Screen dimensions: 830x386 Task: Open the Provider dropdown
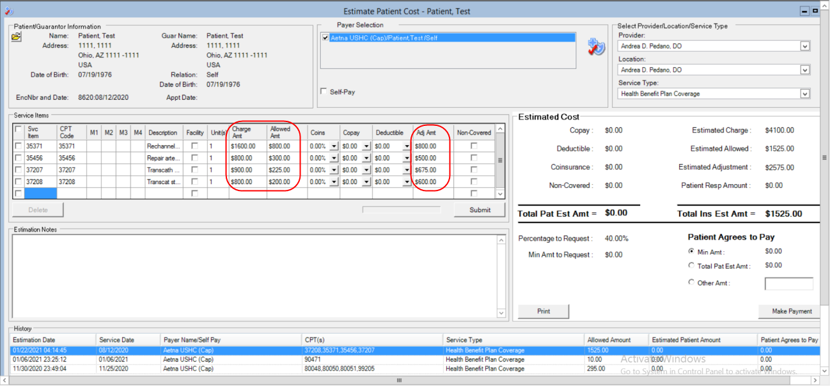pyautogui.click(x=804, y=46)
